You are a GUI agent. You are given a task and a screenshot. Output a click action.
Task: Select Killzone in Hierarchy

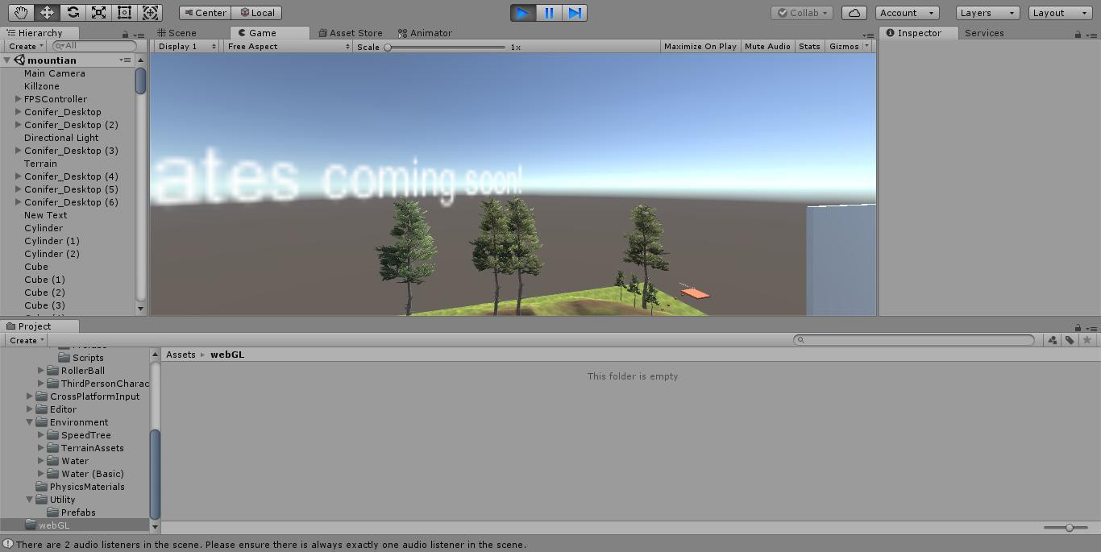coord(41,86)
